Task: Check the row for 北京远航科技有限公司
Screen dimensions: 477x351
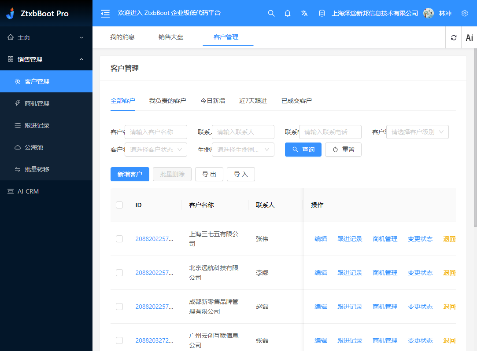Action: (119, 273)
